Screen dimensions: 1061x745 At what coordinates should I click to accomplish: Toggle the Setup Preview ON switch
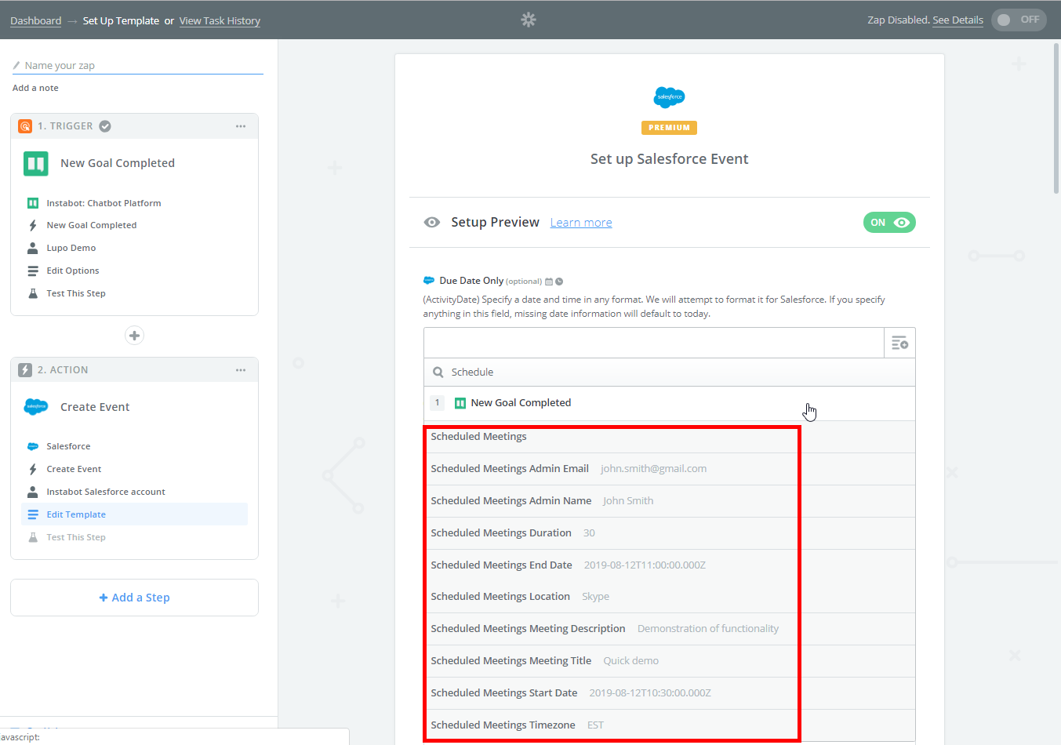(x=889, y=223)
